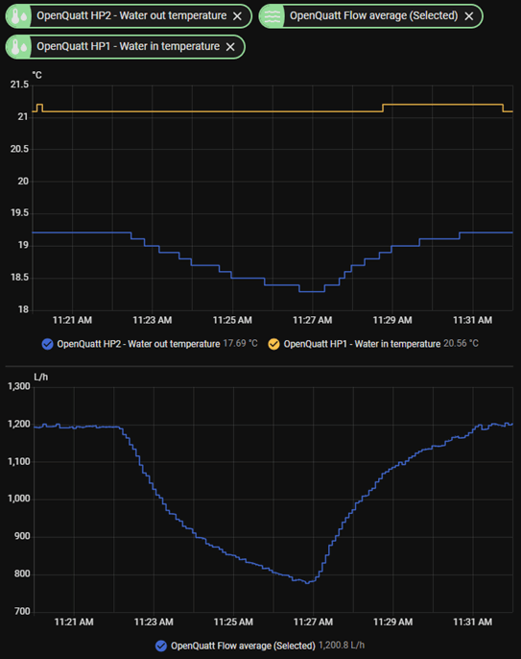The image size is (521, 659).
Task: Click the 11:29 AM label under temperature chart
Action: tap(392, 320)
